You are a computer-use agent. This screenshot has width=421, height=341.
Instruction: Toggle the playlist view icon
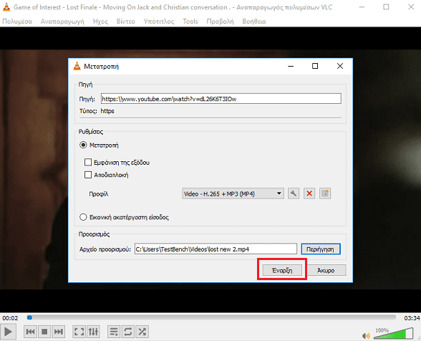point(114,332)
